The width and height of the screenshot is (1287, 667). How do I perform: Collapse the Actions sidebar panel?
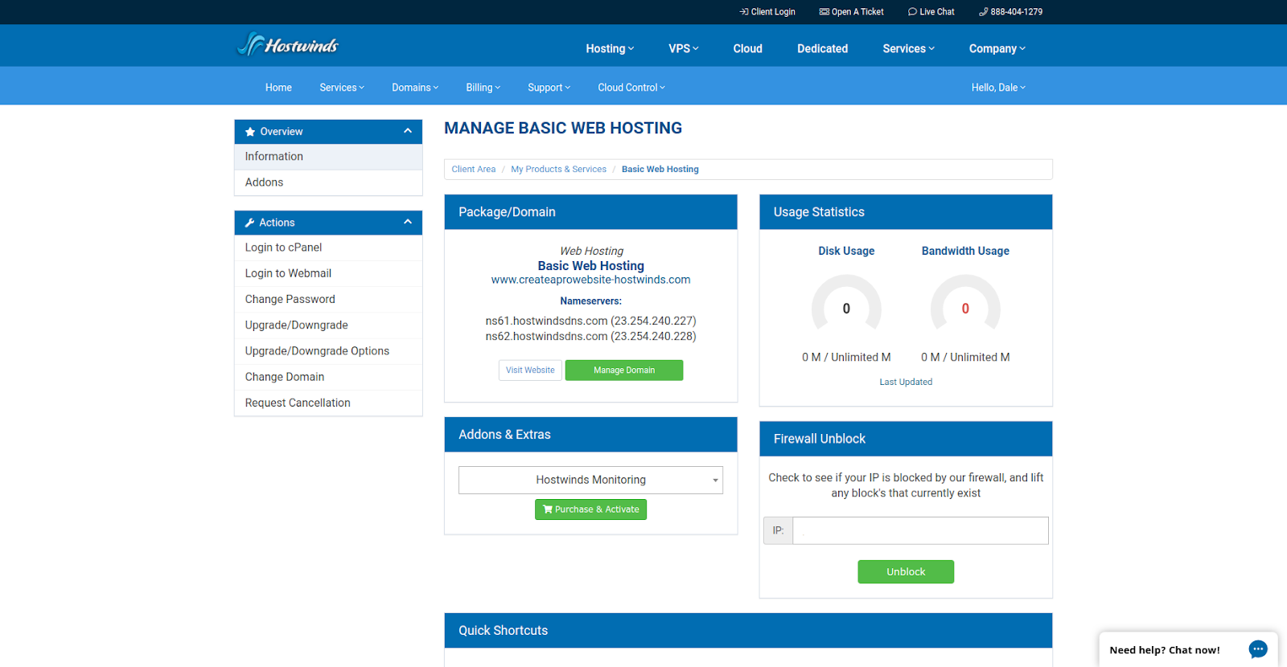[408, 222]
